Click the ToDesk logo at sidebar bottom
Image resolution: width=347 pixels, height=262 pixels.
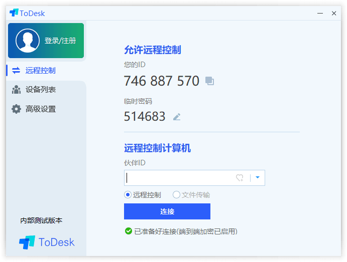click(47, 242)
